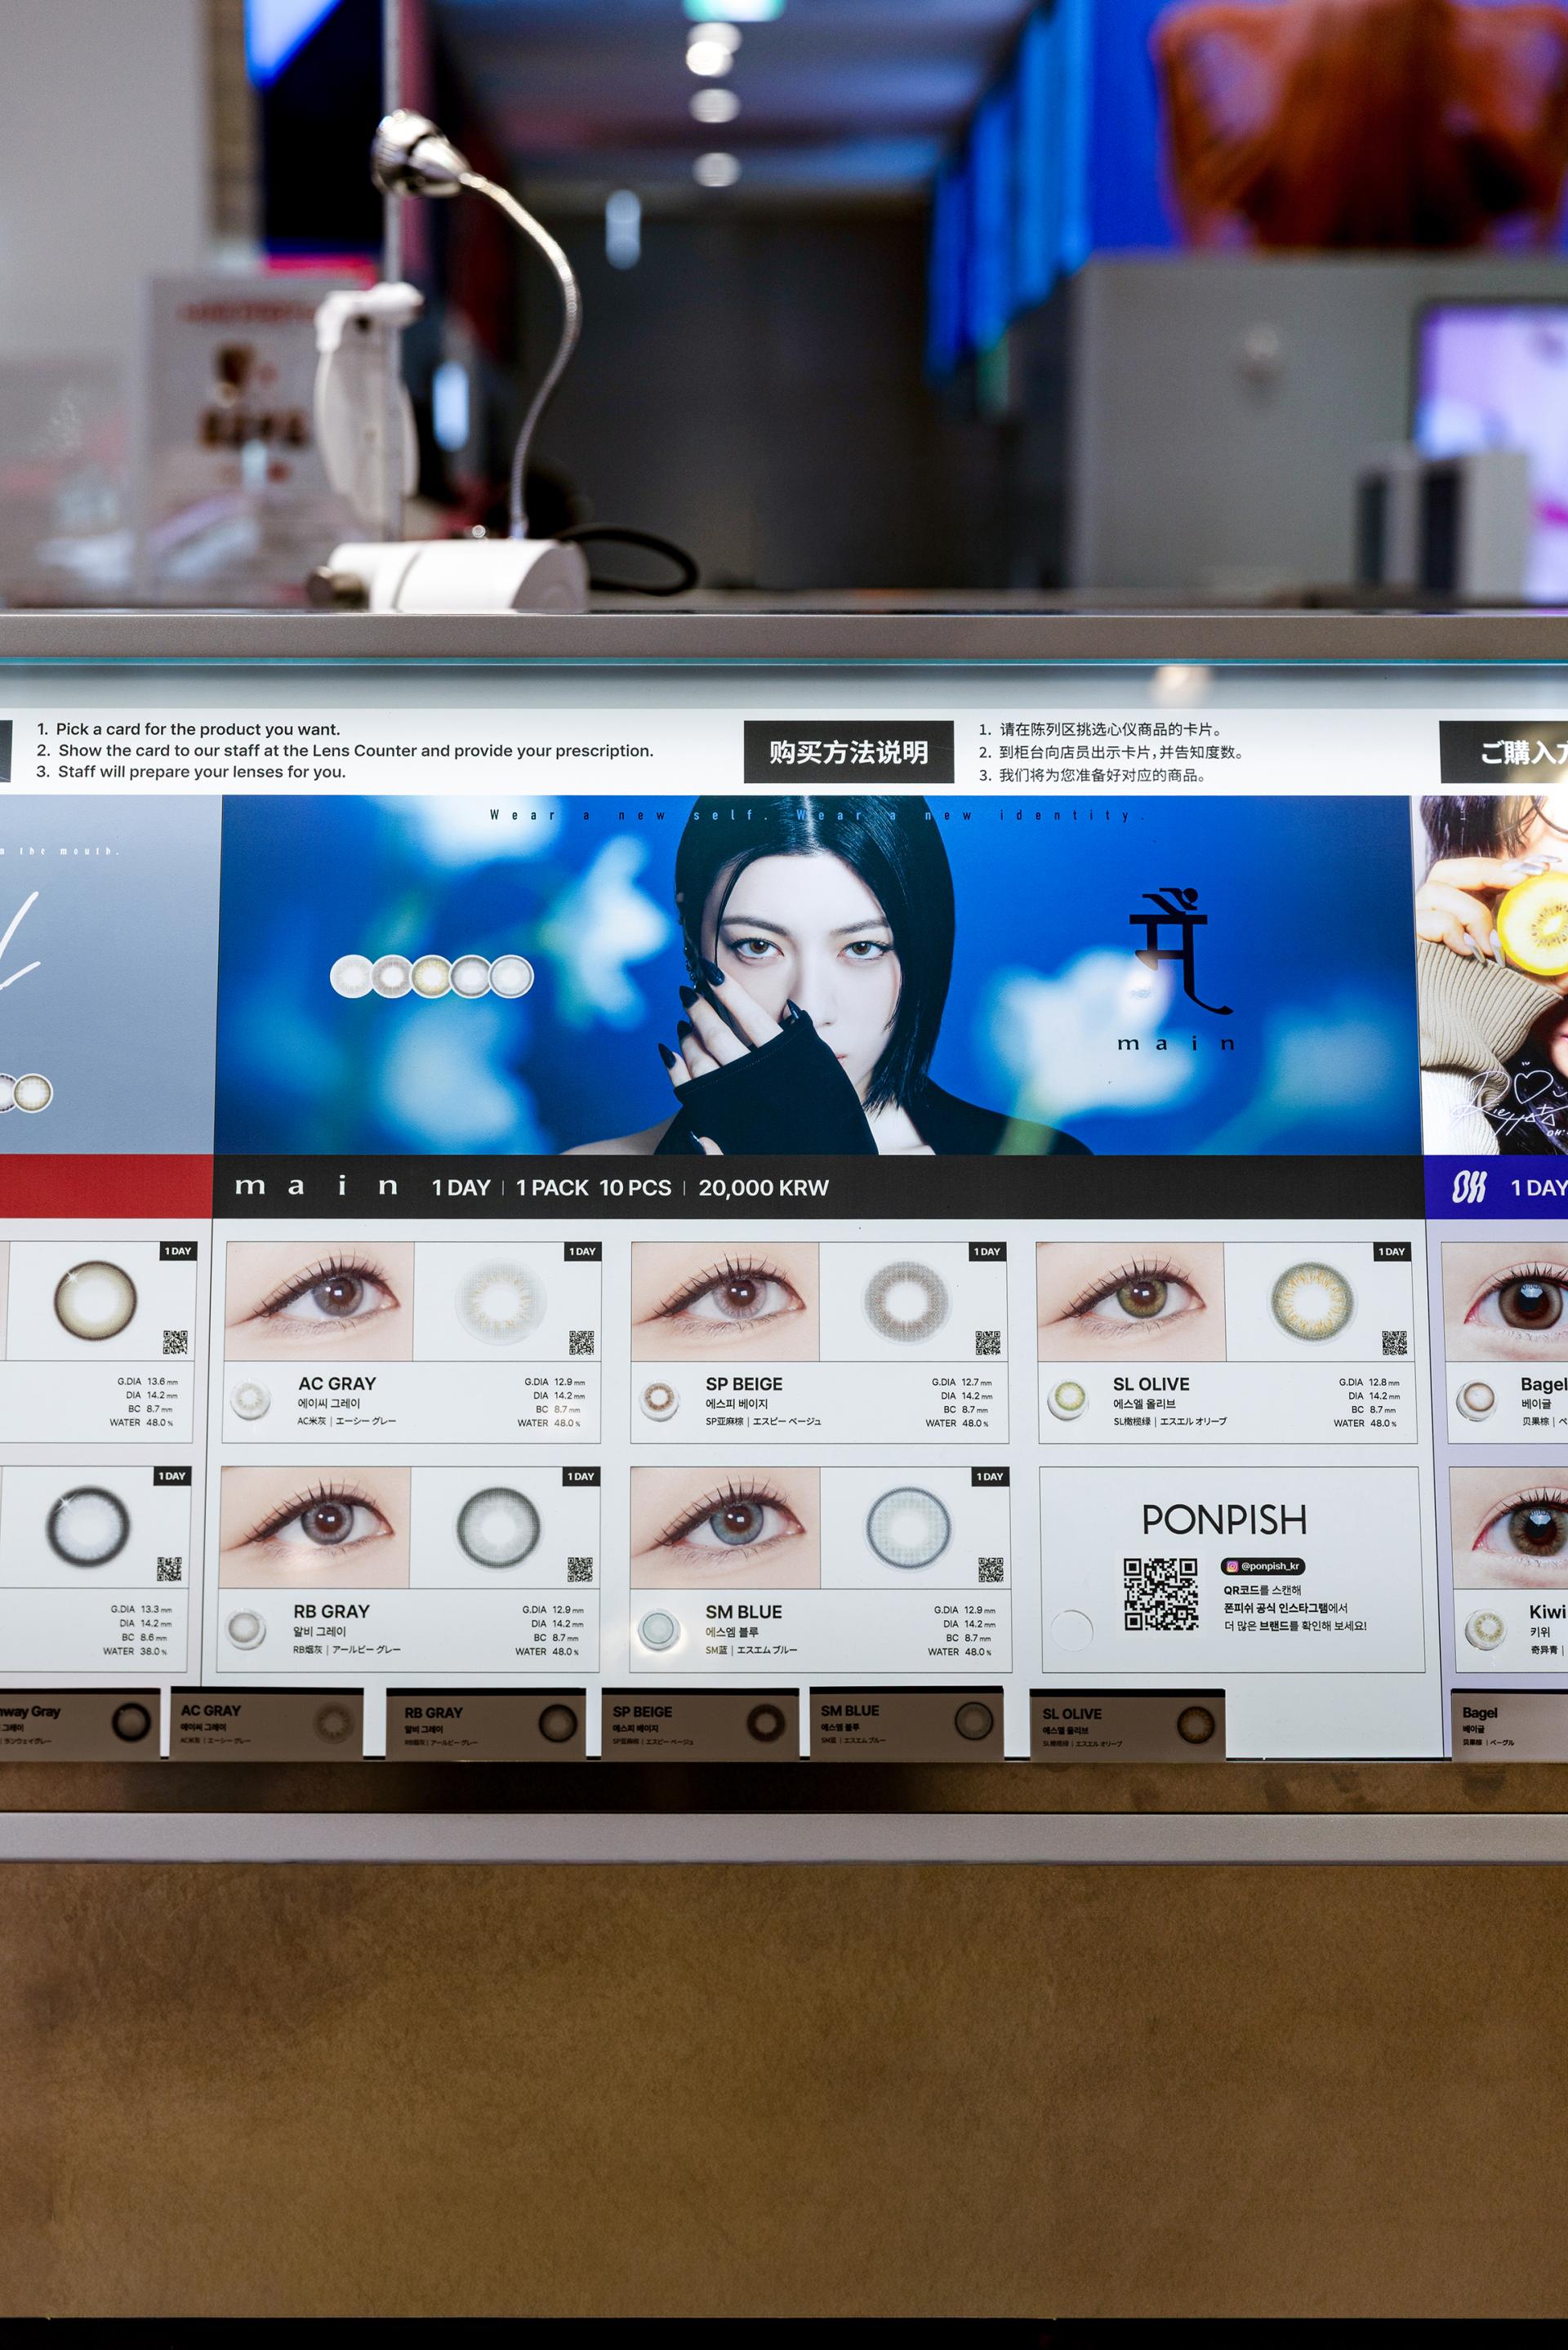This screenshot has height=2350, width=1568.
Task: Click the 购买方法说明 black label
Action: pyautogui.click(x=848, y=752)
